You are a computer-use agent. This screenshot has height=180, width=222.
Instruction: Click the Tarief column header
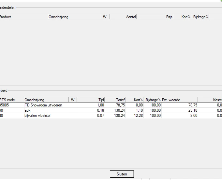tap(115, 100)
